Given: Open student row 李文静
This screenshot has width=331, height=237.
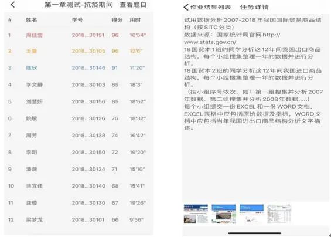Looking at the screenshot, I should coord(35,85).
